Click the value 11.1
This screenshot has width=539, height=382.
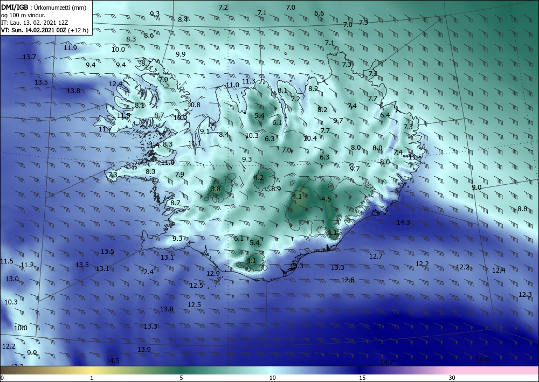click(x=195, y=143)
